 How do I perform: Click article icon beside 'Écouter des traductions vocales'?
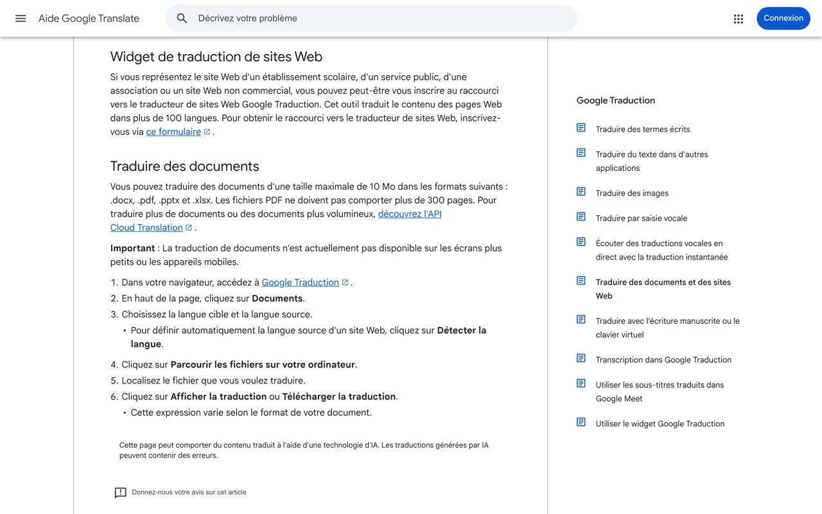(581, 242)
